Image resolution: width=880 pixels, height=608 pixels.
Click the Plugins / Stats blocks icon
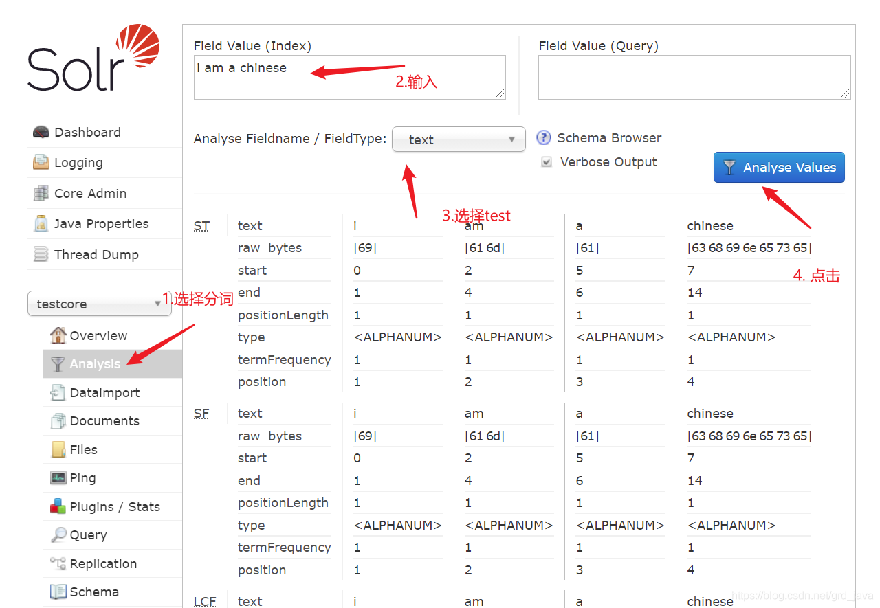[58, 506]
